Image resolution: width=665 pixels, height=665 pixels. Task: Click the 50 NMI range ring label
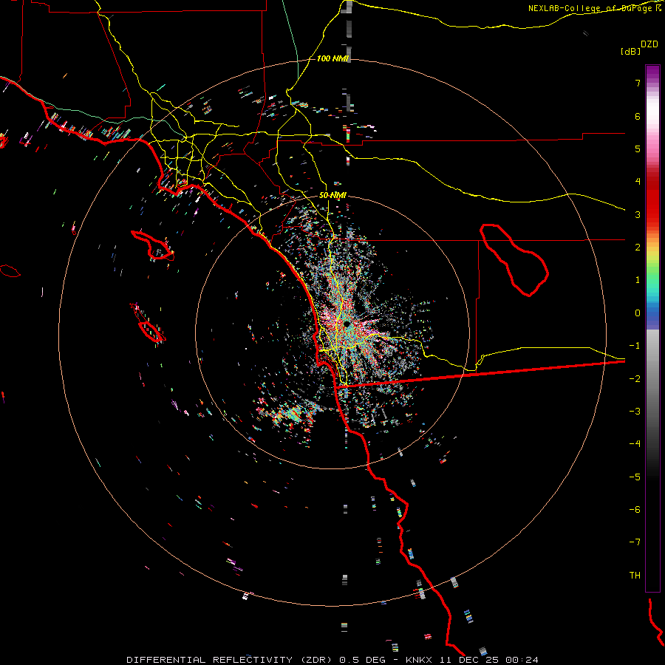point(333,196)
